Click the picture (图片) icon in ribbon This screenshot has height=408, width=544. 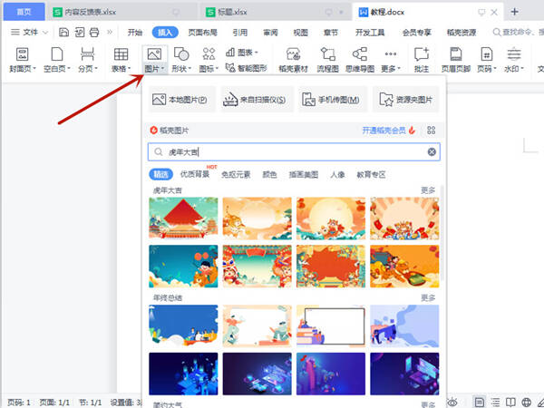click(x=154, y=54)
